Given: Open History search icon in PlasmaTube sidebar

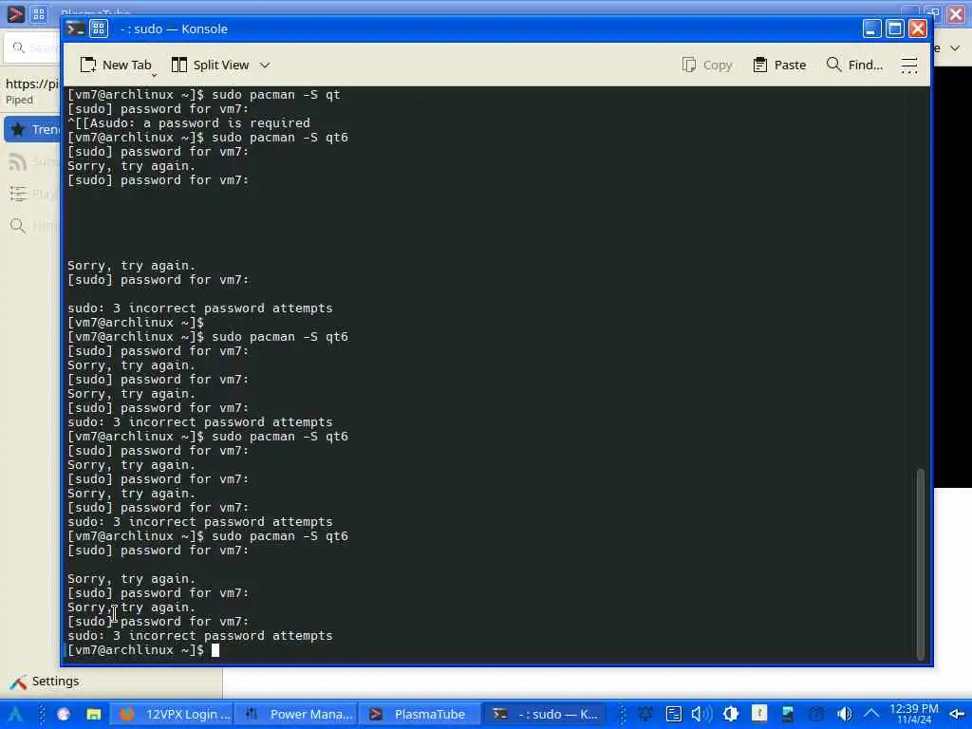Looking at the screenshot, I should 18,226.
